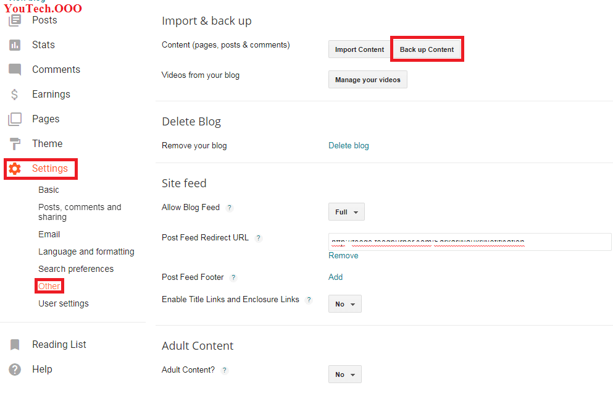Open the Comments speech bubble icon
The height and width of the screenshot is (393, 613).
pyautogui.click(x=15, y=70)
